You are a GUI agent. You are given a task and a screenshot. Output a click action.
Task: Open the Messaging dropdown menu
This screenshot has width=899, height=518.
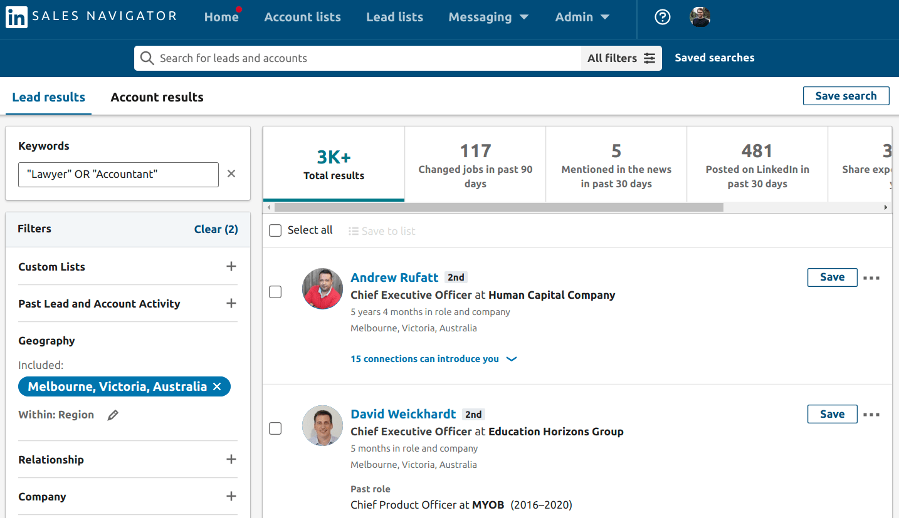tap(488, 18)
